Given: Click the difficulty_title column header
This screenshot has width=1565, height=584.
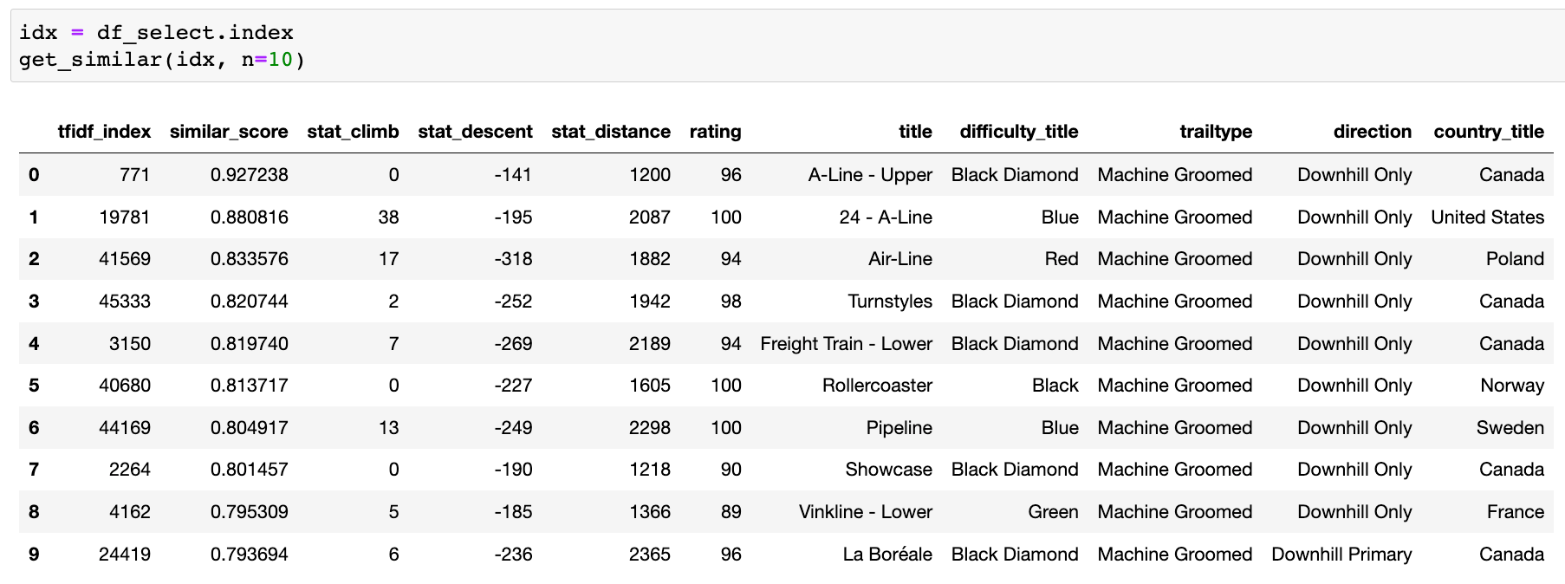Looking at the screenshot, I should pyautogui.click(x=1018, y=132).
